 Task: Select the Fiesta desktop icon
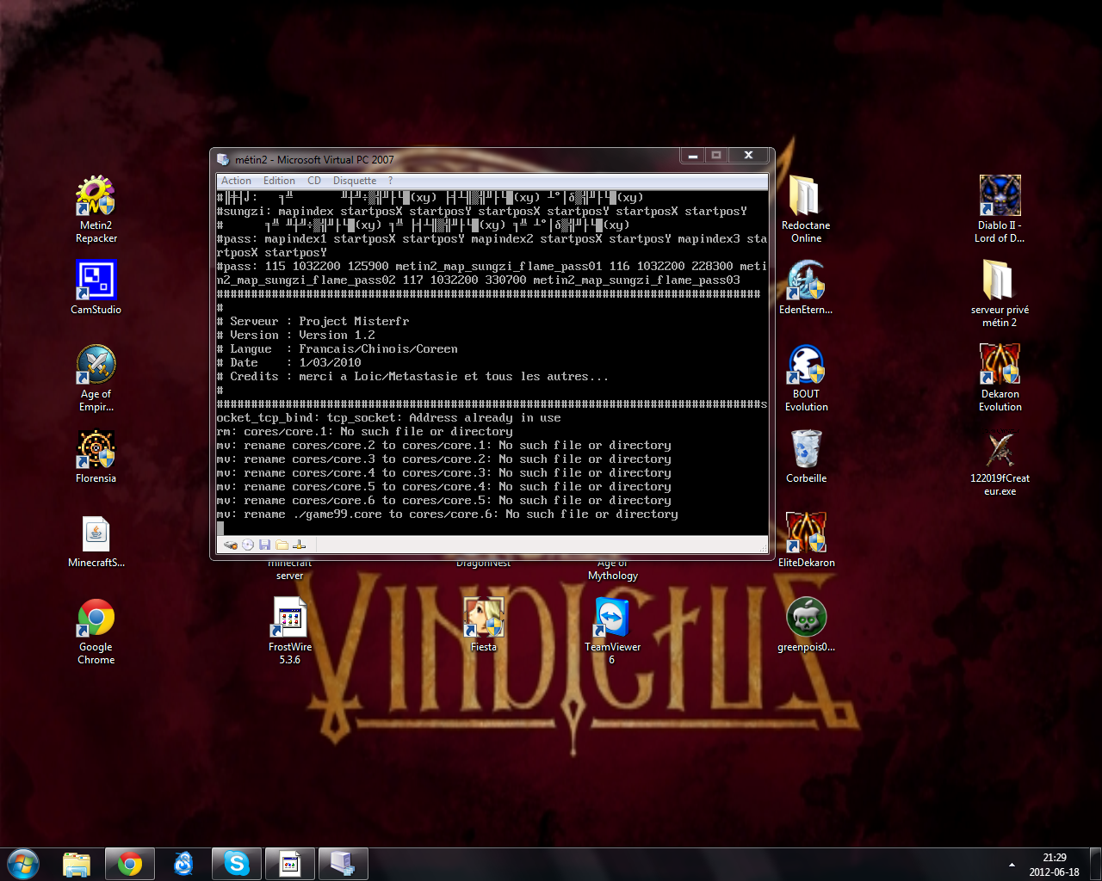(x=484, y=625)
